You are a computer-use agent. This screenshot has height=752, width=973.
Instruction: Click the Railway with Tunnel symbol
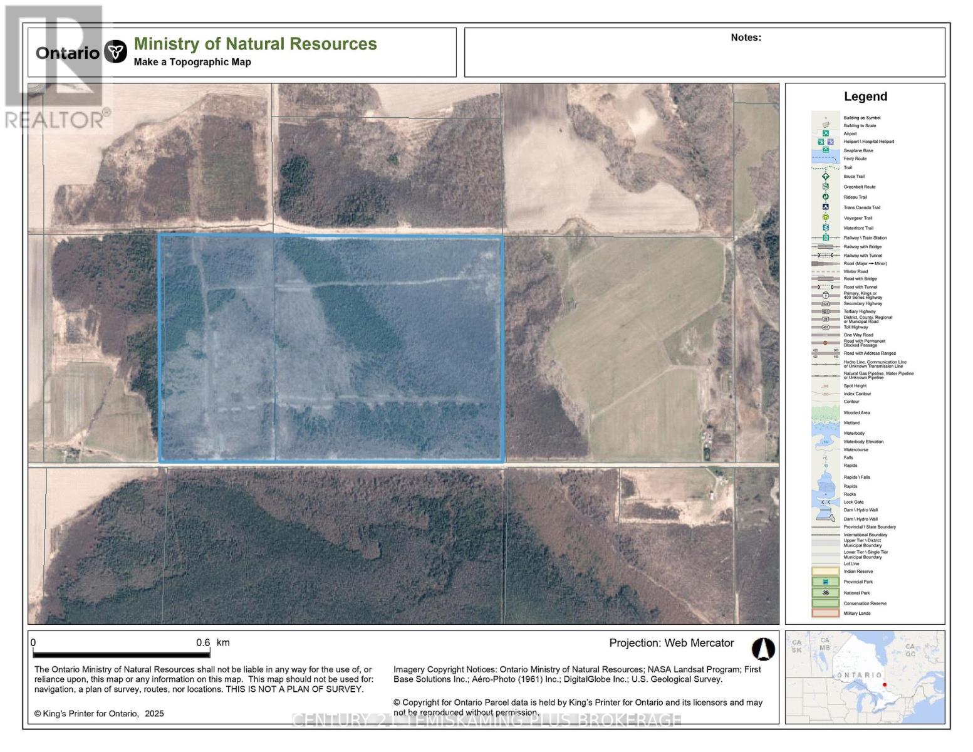click(x=826, y=255)
